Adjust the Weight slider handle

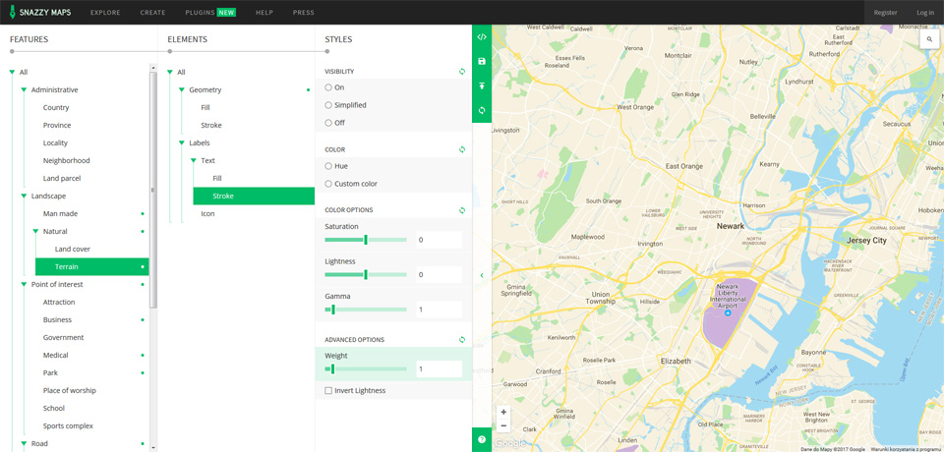pyautogui.click(x=332, y=368)
